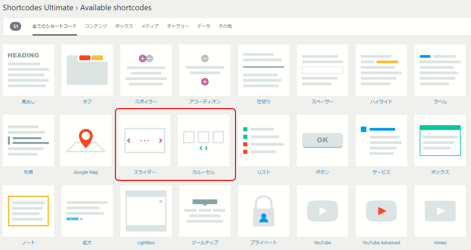The height and width of the screenshot is (250, 471).
Task: Click the YouTube text link
Action: (323, 243)
